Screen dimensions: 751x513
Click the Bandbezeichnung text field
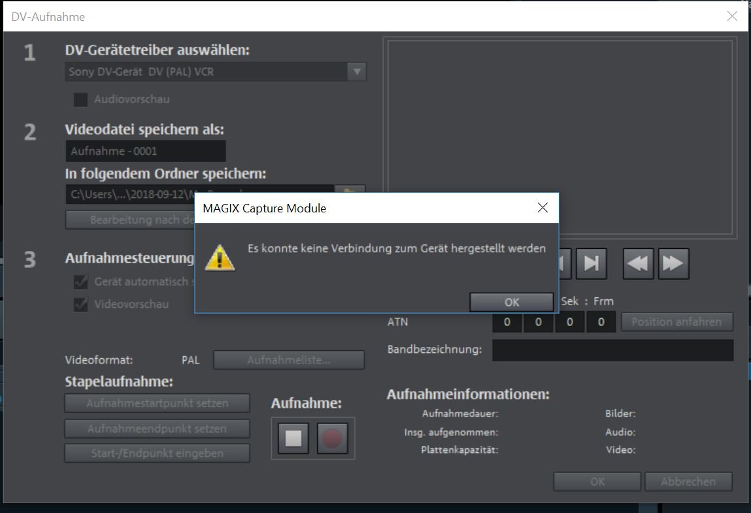(612, 350)
